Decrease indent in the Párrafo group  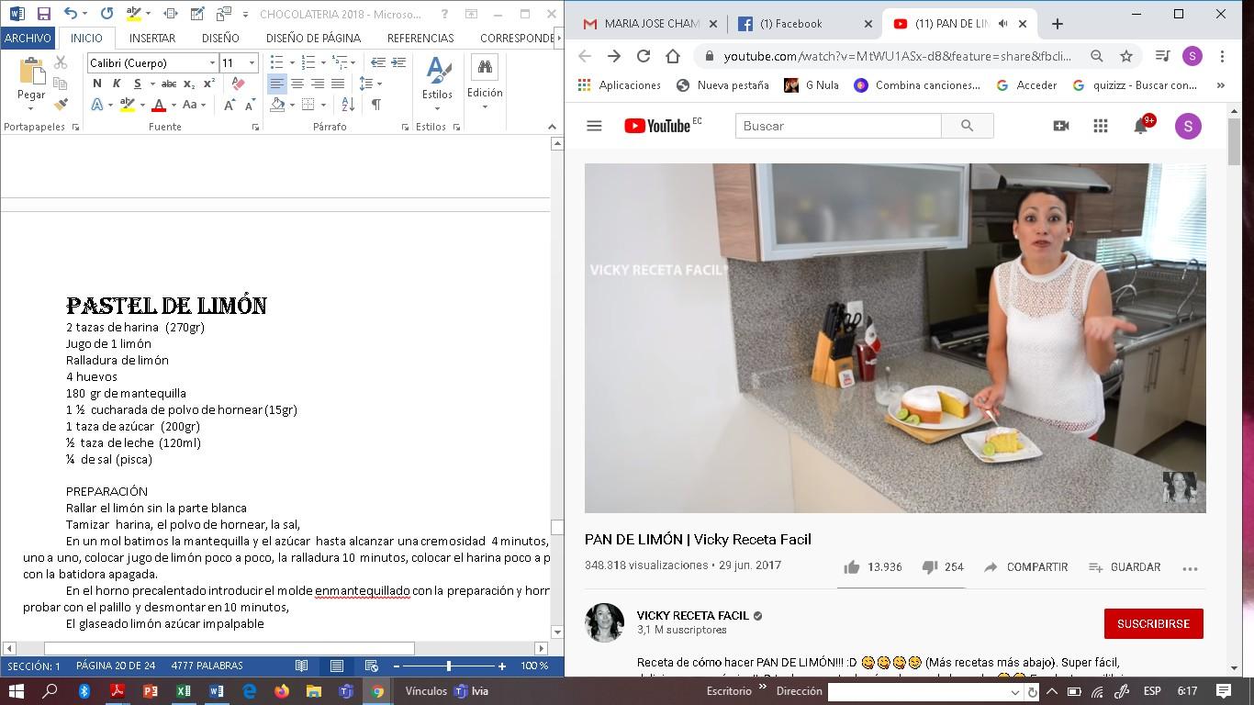(378, 62)
